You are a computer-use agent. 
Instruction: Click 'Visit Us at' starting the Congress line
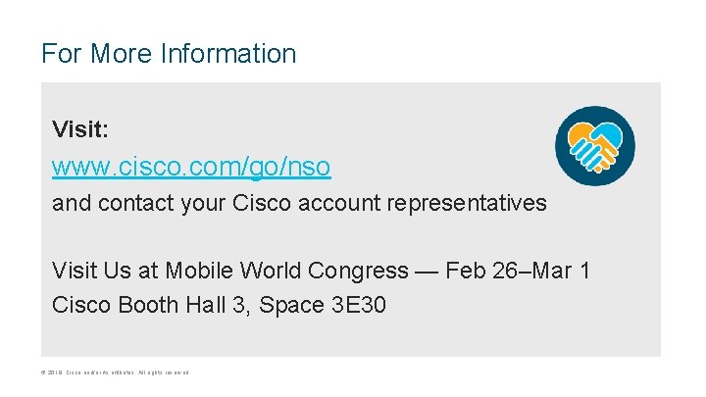pos(105,271)
